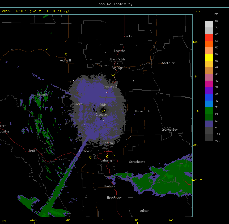Click the dBZ legend heading
229x224 pixels.
[215, 14]
